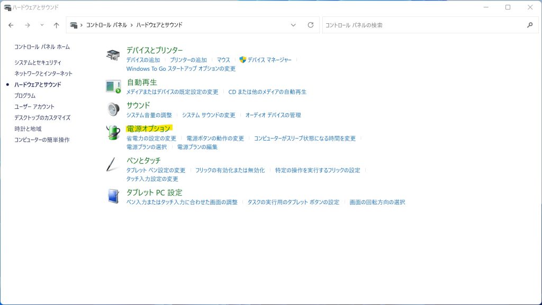
Task: Click the title bar hardware window icon
Action: click(7, 7)
